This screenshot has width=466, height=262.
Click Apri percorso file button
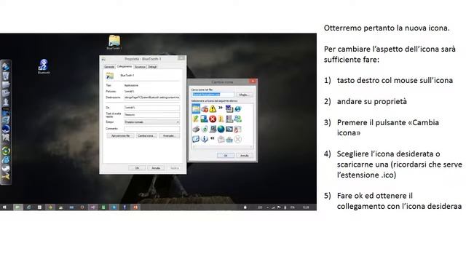point(120,136)
